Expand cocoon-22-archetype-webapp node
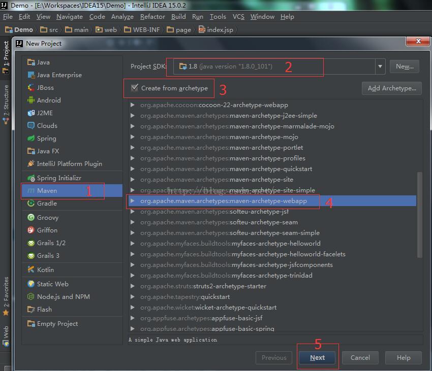 coord(133,105)
